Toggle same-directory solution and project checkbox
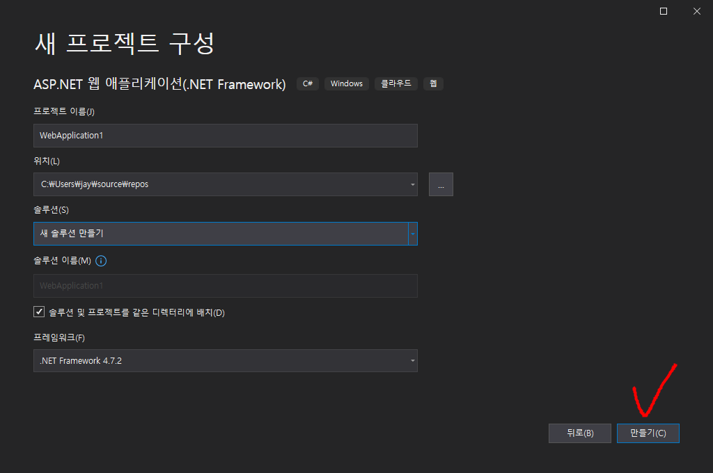Viewport: 713px width, 473px height. tap(39, 312)
